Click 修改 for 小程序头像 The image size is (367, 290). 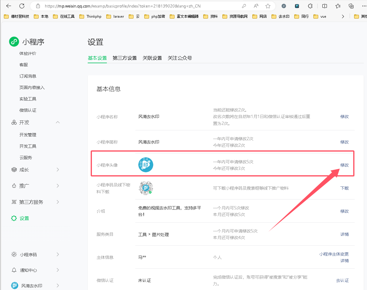coord(345,165)
